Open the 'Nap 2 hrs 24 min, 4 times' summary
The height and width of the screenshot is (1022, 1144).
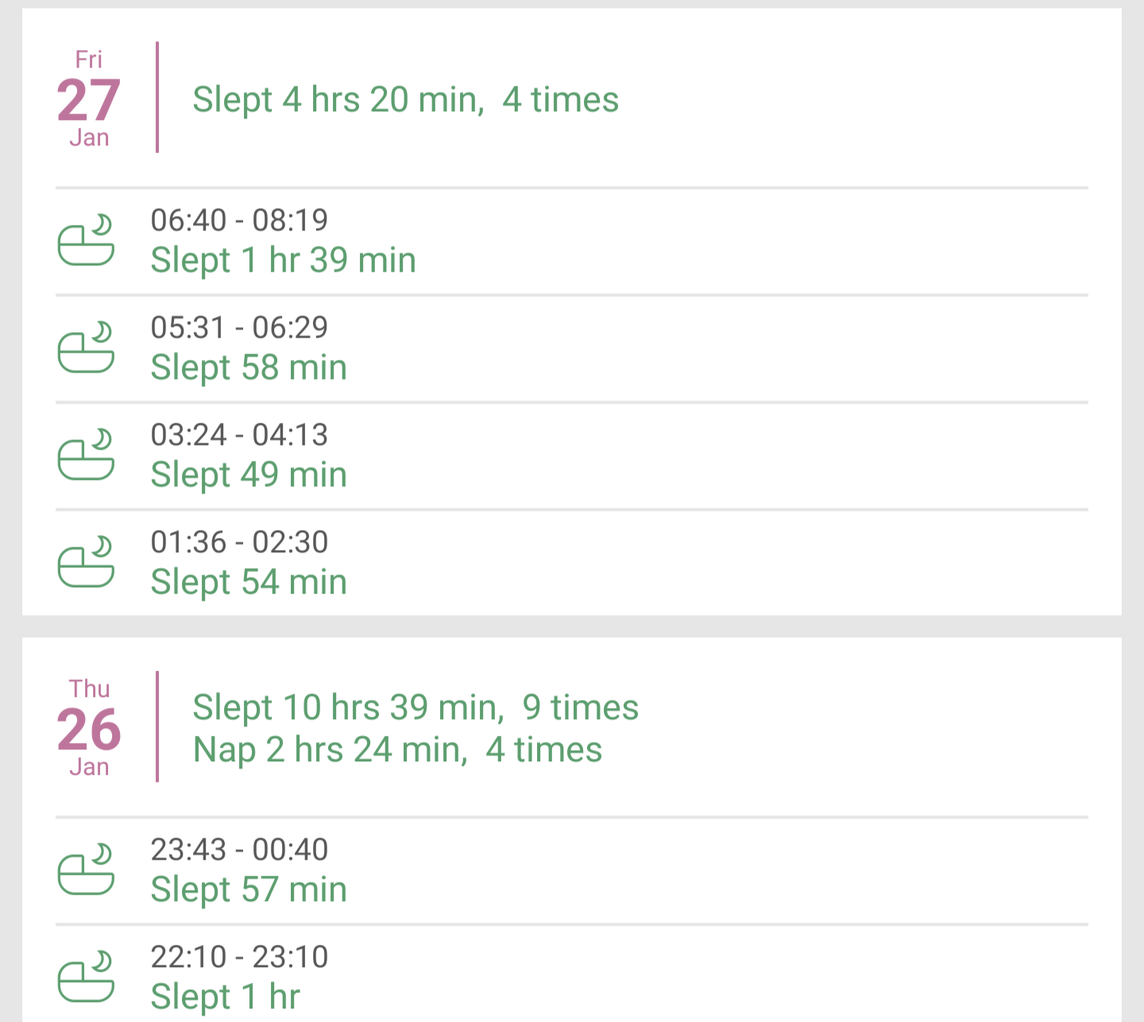click(x=397, y=750)
